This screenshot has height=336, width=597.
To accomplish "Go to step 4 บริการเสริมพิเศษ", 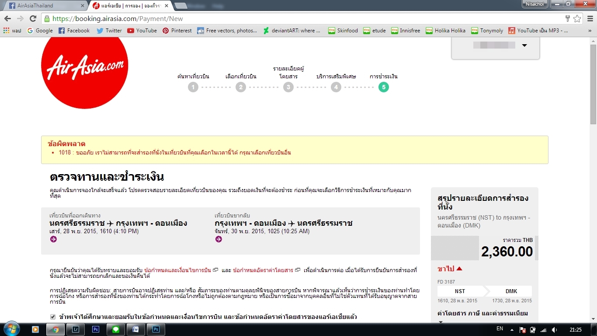I will pyautogui.click(x=336, y=87).
